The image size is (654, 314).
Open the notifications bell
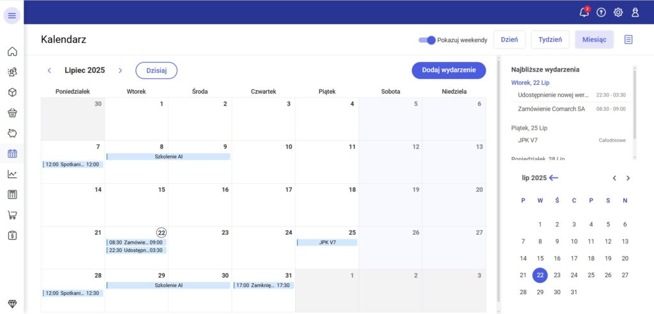pos(583,12)
